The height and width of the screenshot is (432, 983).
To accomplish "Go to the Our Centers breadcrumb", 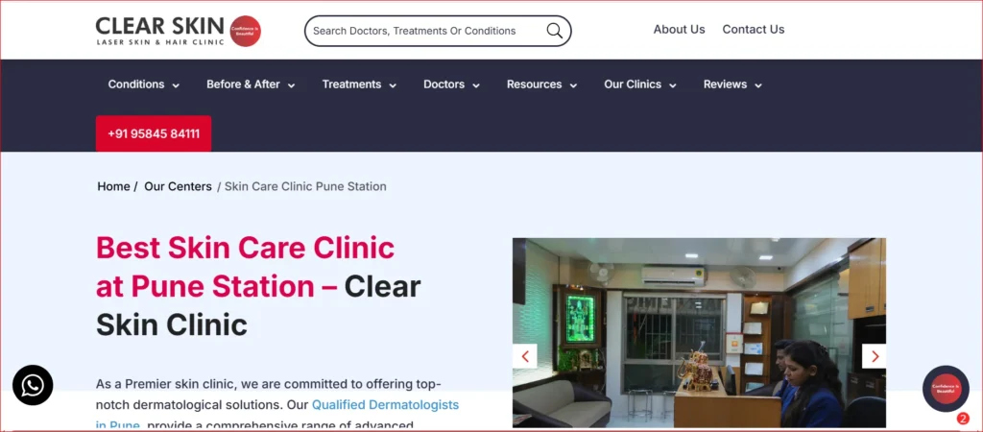I will coord(178,186).
